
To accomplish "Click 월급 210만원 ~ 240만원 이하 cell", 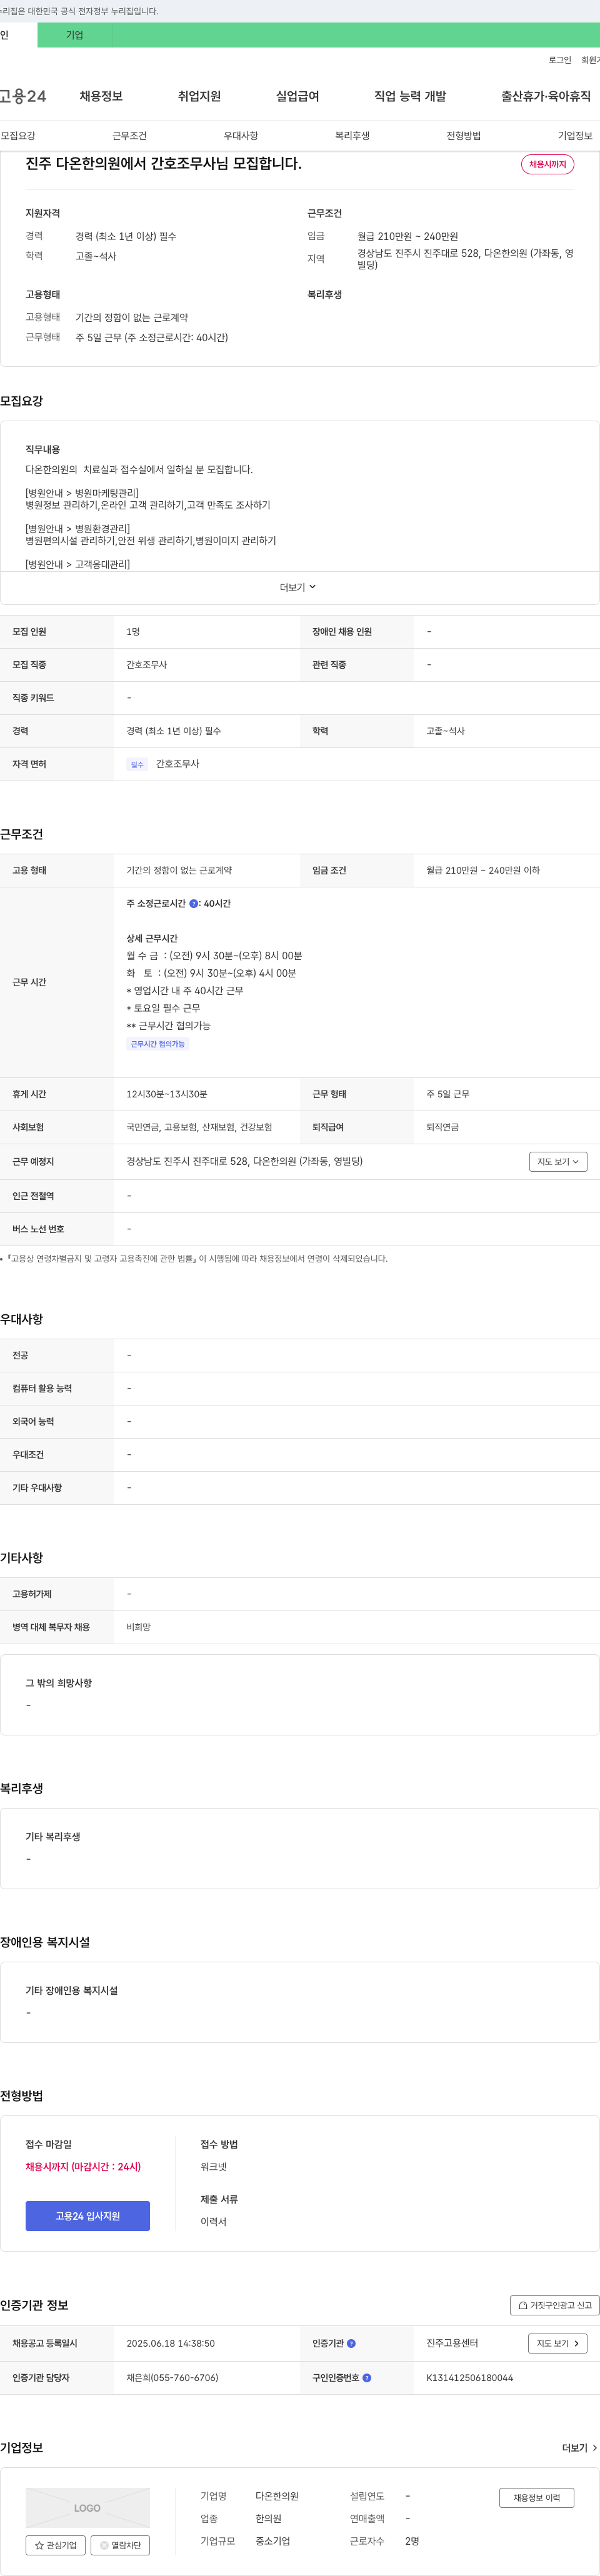I will click(x=483, y=870).
